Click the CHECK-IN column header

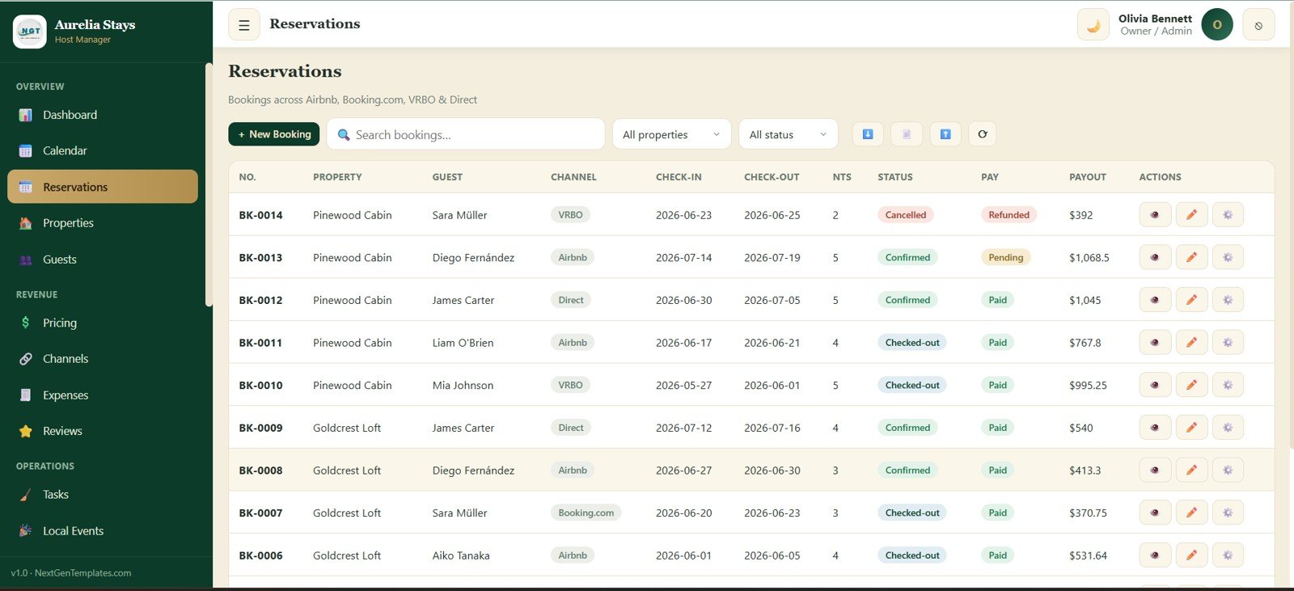coord(679,177)
